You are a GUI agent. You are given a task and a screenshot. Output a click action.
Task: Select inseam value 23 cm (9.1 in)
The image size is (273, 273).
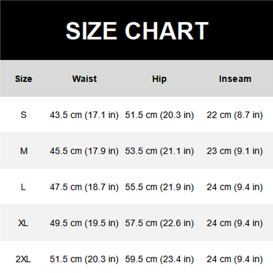coord(235,151)
